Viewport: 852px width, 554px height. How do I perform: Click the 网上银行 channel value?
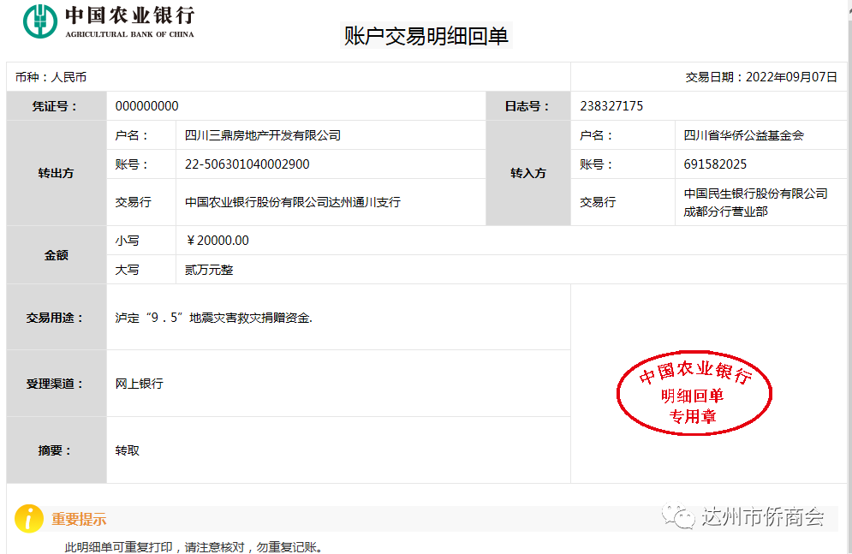point(139,384)
